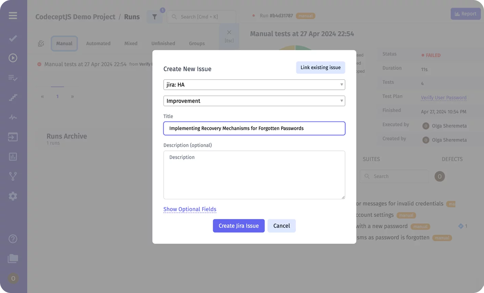Click the Link existing issue button
484x293 pixels.
(x=320, y=67)
